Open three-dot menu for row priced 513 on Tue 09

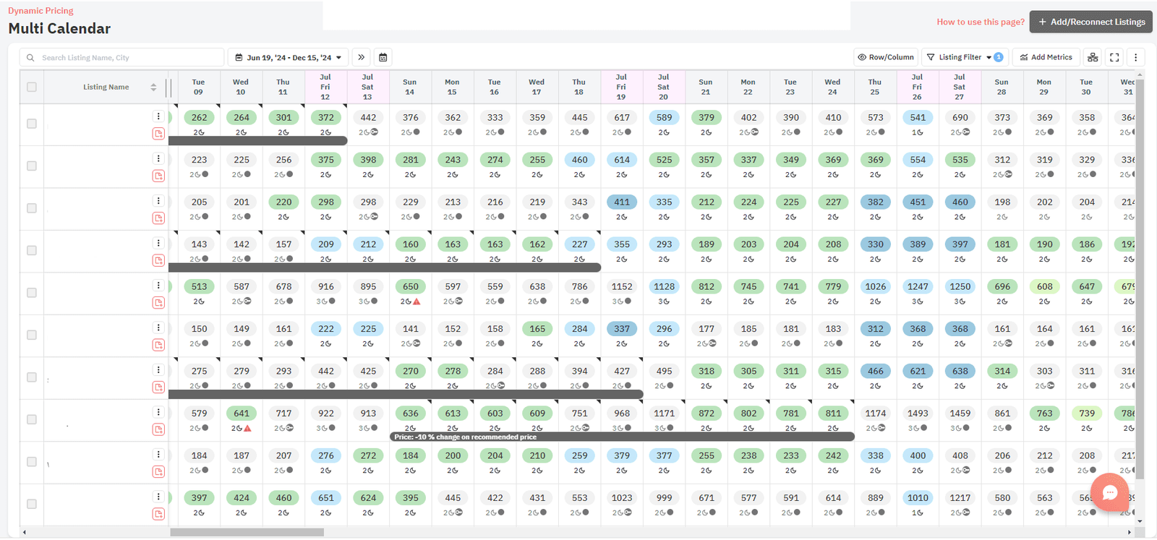coord(158,286)
